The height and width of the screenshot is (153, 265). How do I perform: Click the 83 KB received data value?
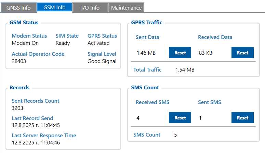pos(206,53)
